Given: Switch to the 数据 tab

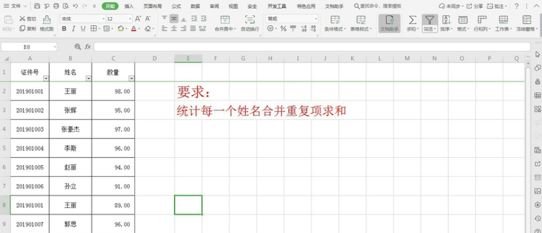Looking at the screenshot, I should [195, 6].
